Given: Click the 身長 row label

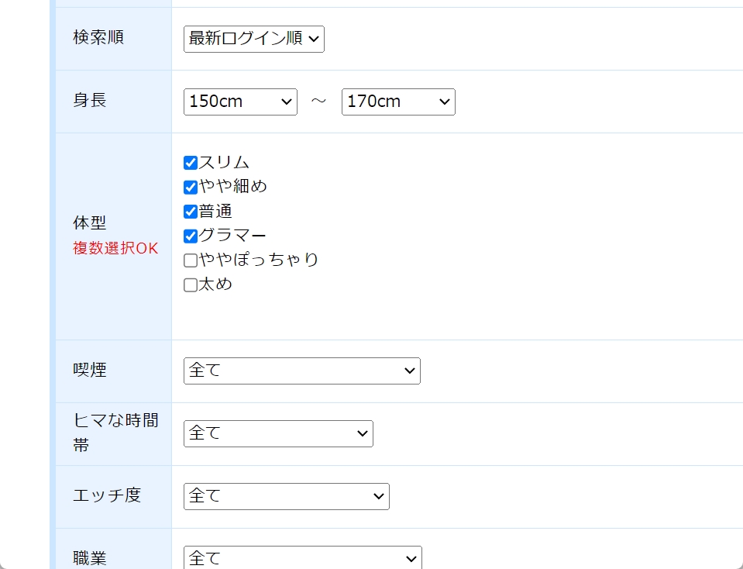Looking at the screenshot, I should point(90,100).
